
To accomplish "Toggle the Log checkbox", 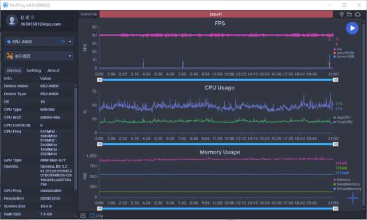I will (x=92, y=215).
